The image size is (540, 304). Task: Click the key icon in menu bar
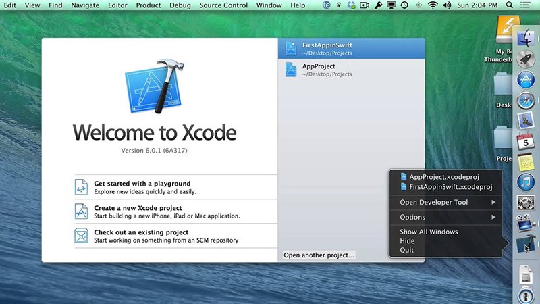(x=378, y=5)
